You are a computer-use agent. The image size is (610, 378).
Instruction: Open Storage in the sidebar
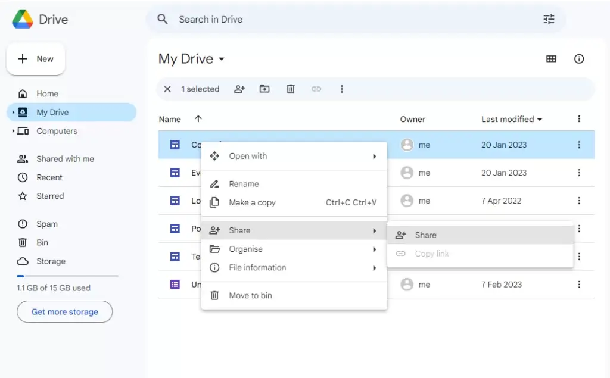coord(71,261)
